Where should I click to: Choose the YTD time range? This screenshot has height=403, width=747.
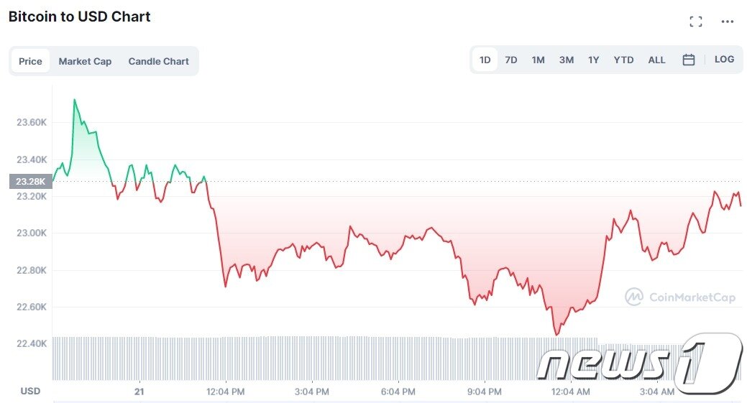tap(623, 60)
